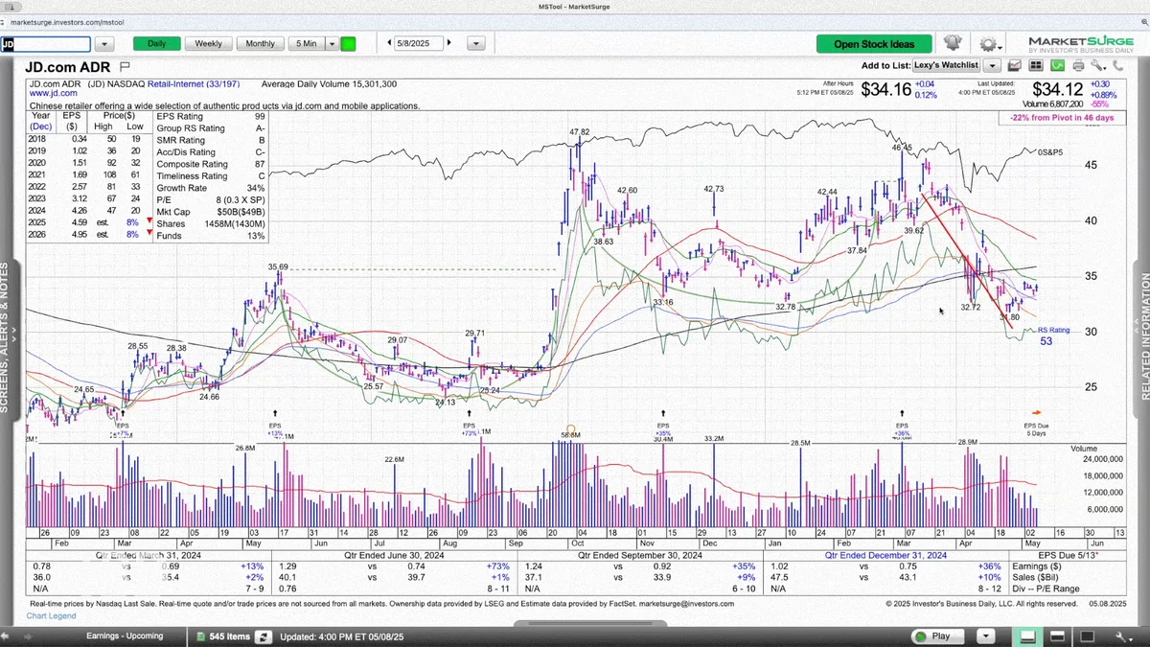Print the chart using the printer icon
1150x647 pixels.
click(1078, 65)
